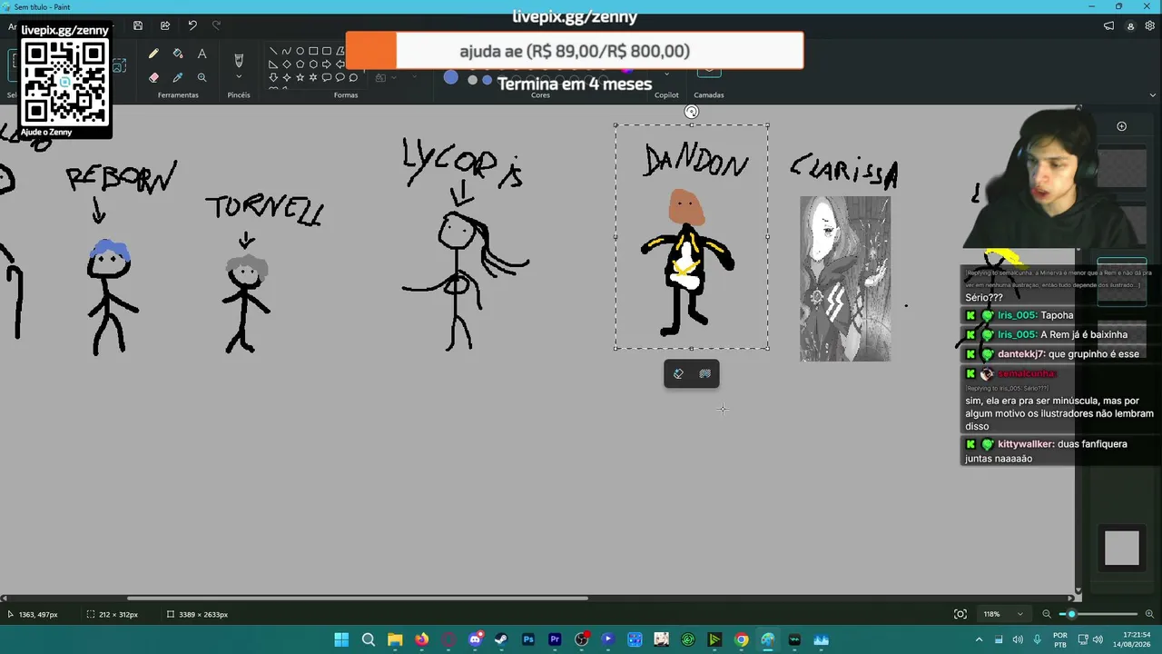1162x654 pixels.
Task: Select the Fill bucket tool
Action: point(178,54)
